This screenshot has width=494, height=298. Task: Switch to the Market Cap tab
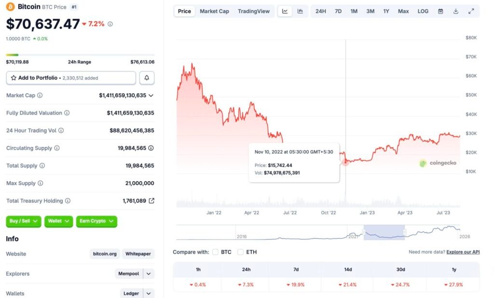[x=214, y=11]
